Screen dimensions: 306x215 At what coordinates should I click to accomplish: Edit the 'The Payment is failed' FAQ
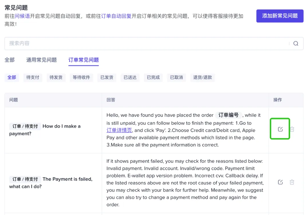pos(280,182)
